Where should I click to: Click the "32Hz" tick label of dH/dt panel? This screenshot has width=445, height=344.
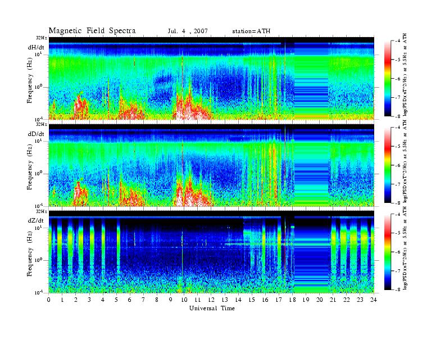coord(41,38)
